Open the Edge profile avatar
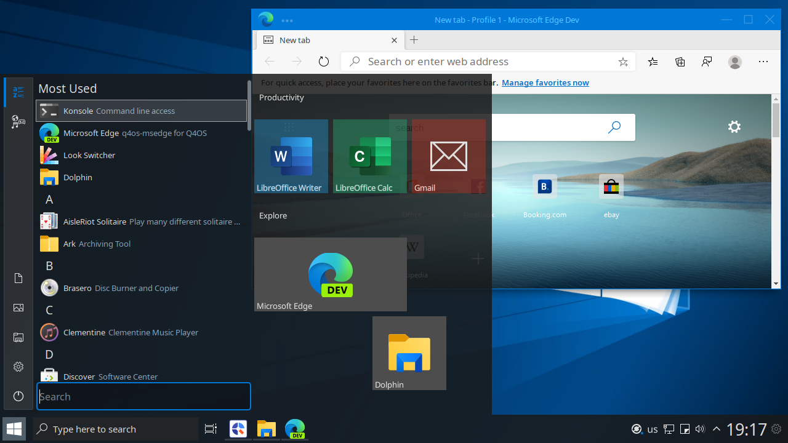 click(x=734, y=62)
